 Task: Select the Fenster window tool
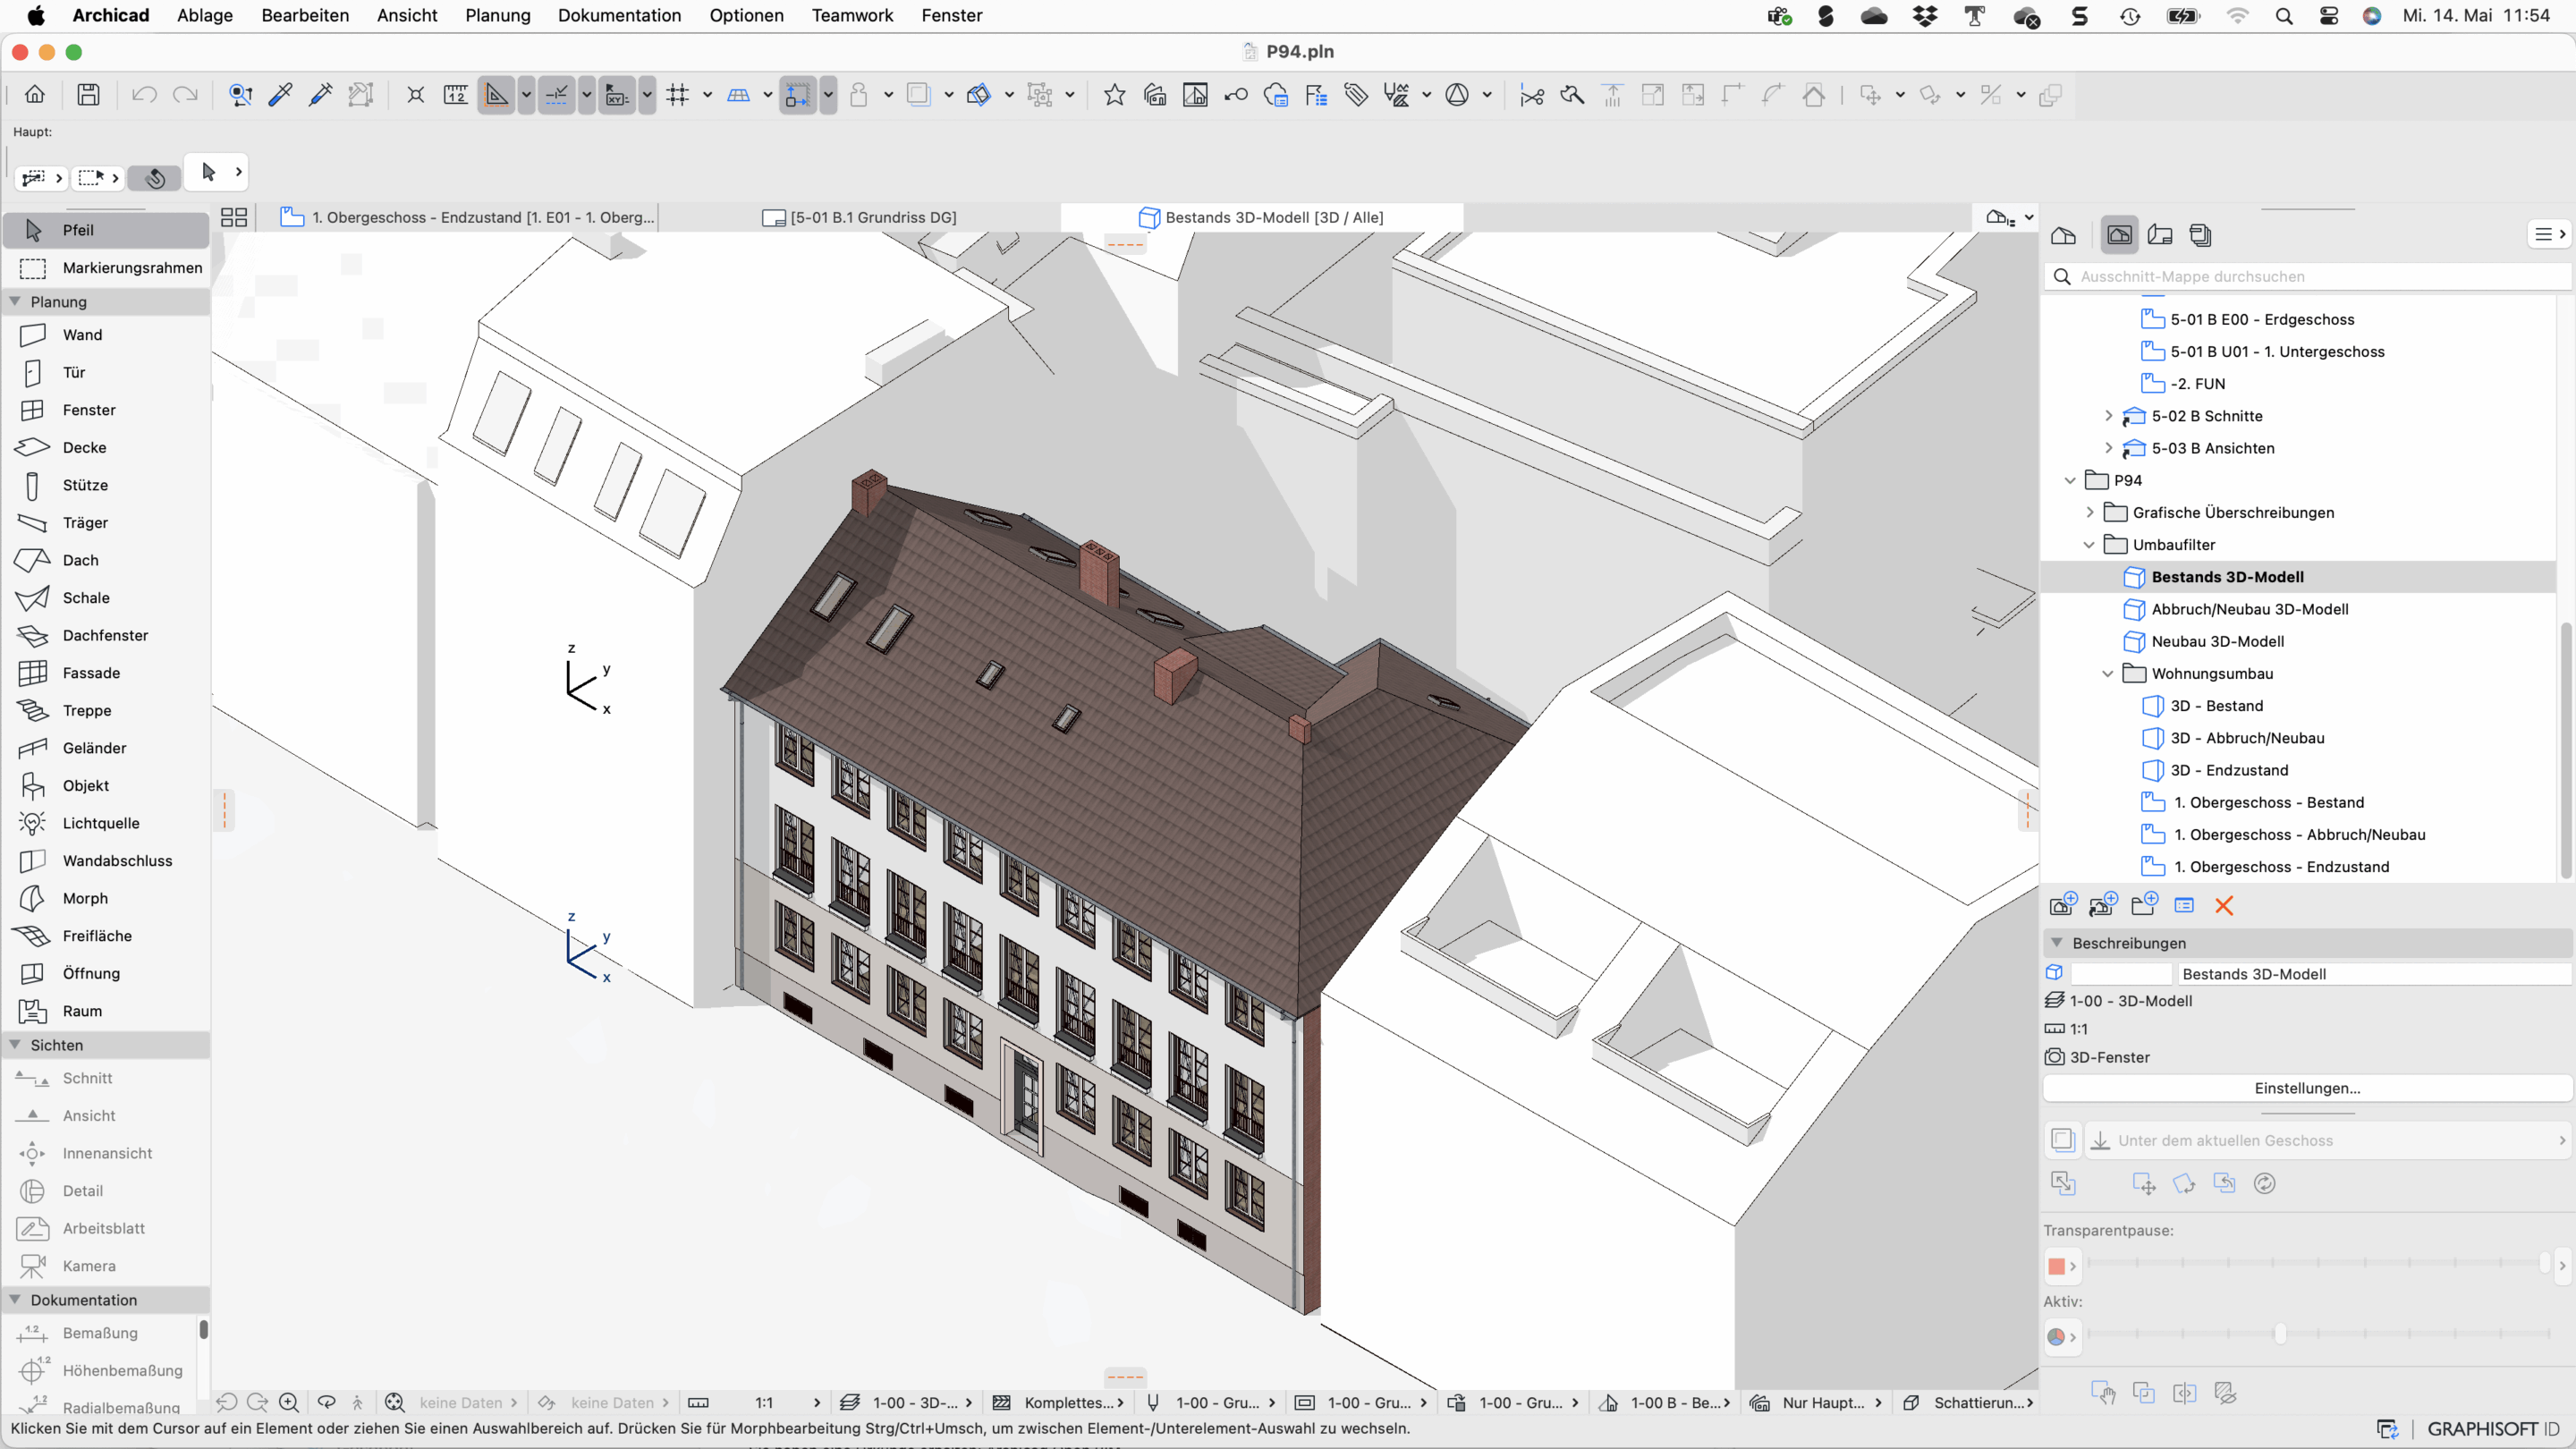pyautogui.click(x=105, y=410)
